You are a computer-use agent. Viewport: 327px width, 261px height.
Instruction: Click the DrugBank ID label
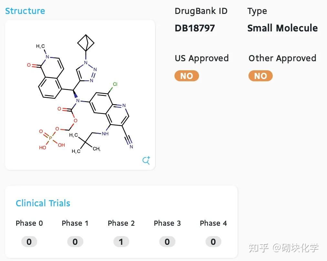[x=201, y=11]
